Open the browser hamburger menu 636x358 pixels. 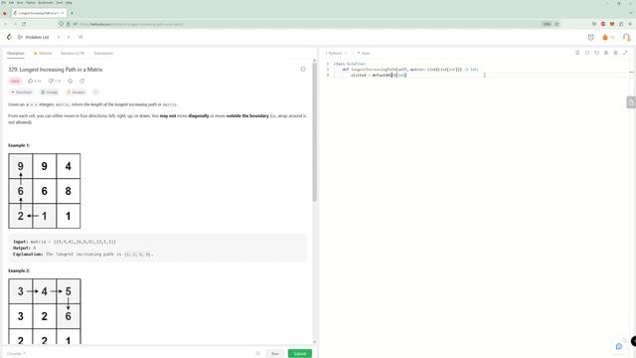[630, 24]
